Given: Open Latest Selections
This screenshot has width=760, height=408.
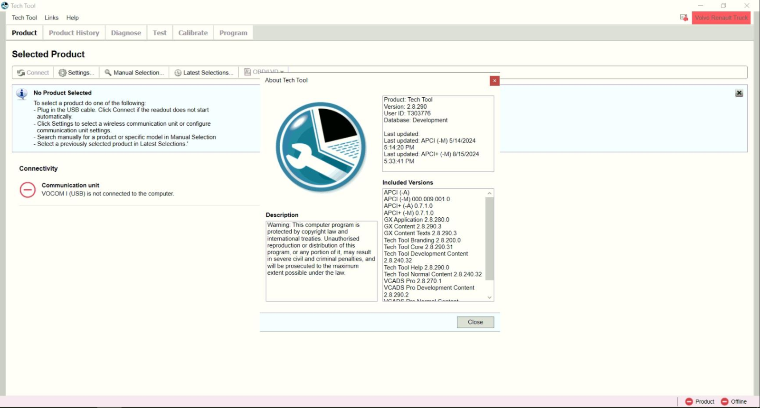Looking at the screenshot, I should (x=204, y=73).
